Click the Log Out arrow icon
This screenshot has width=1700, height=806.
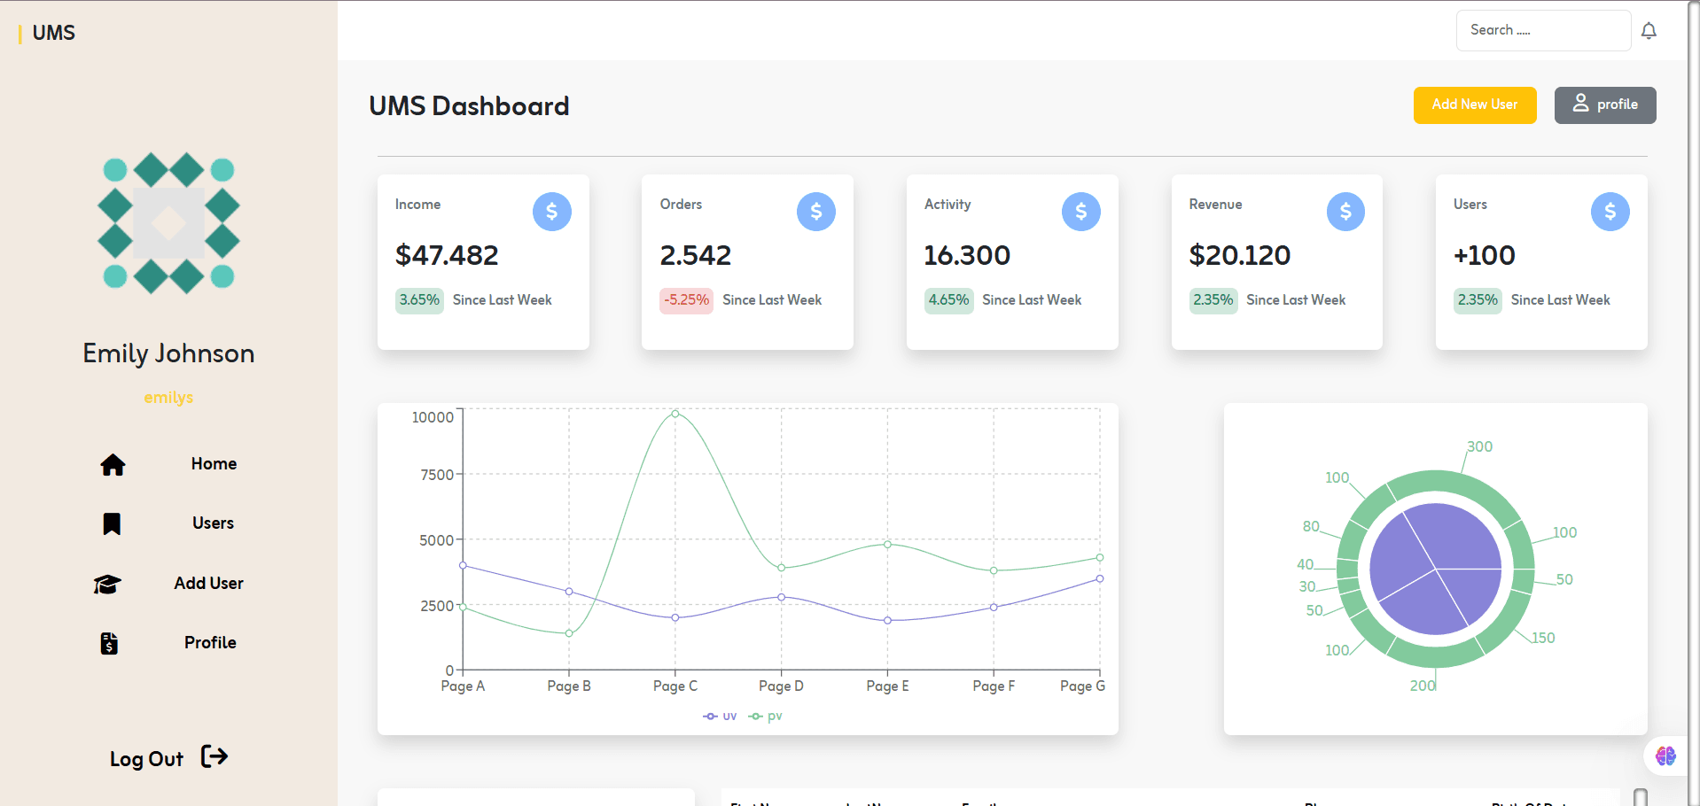pyautogui.click(x=214, y=756)
